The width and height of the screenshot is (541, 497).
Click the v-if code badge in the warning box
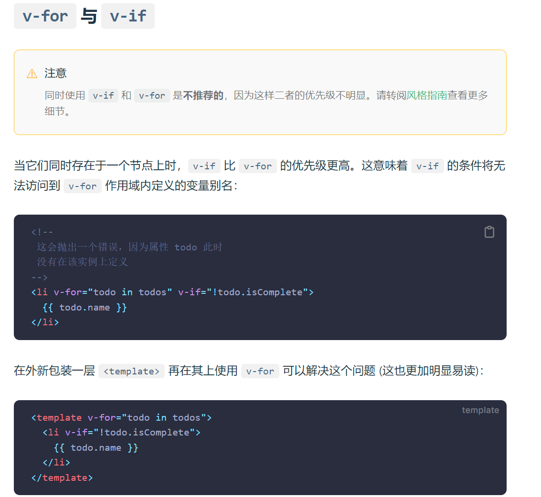pyautogui.click(x=103, y=95)
